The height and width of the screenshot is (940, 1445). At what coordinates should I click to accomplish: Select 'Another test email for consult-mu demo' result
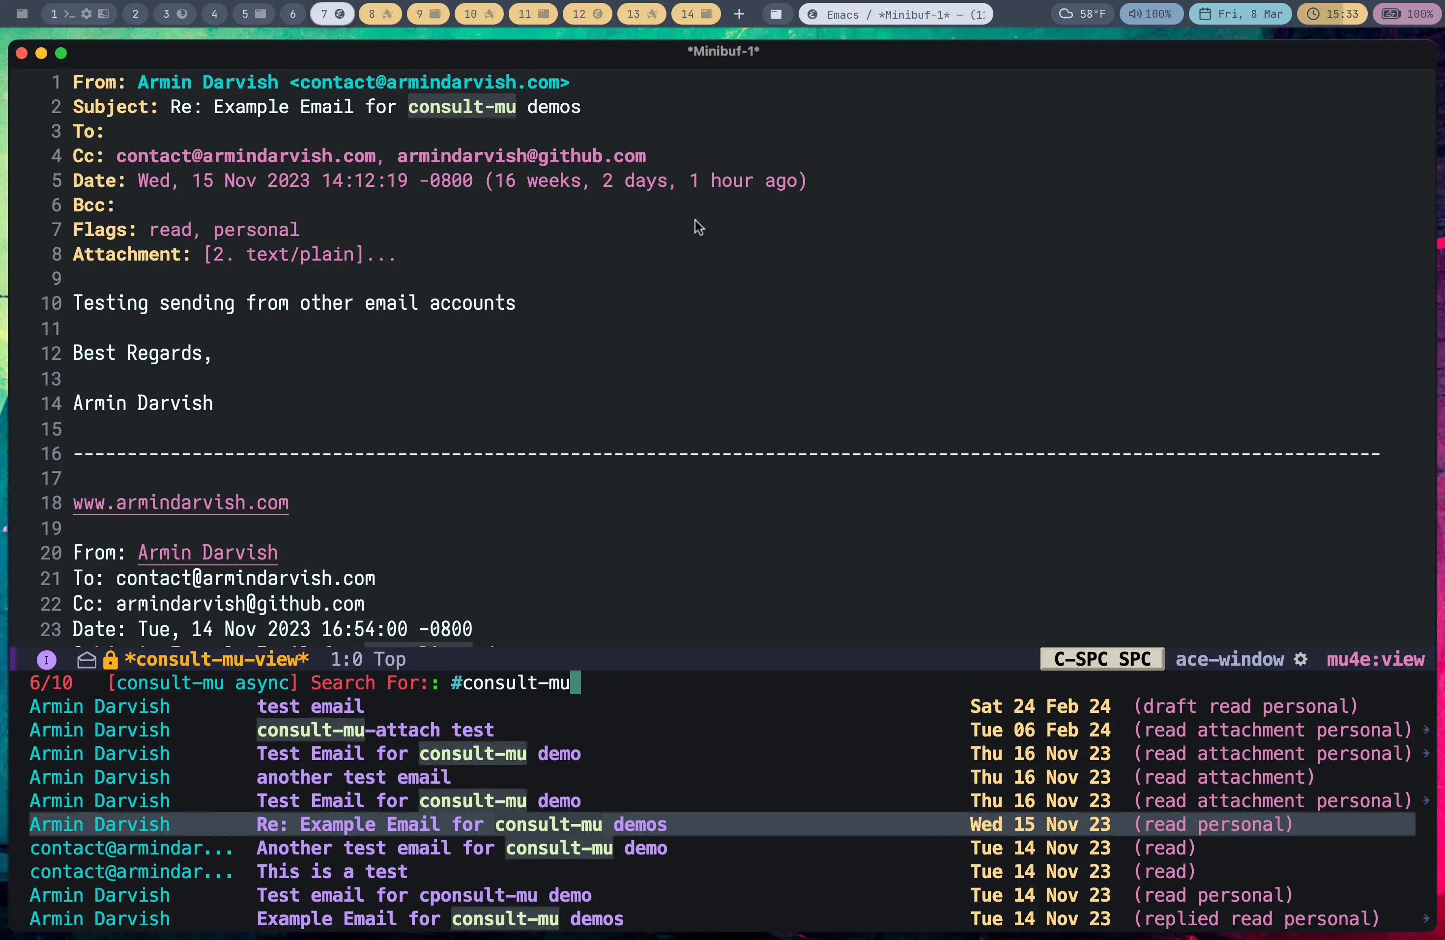722,848
